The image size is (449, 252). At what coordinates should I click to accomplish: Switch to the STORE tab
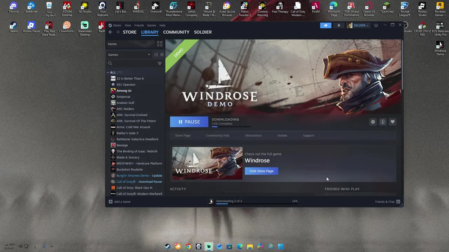click(x=129, y=32)
